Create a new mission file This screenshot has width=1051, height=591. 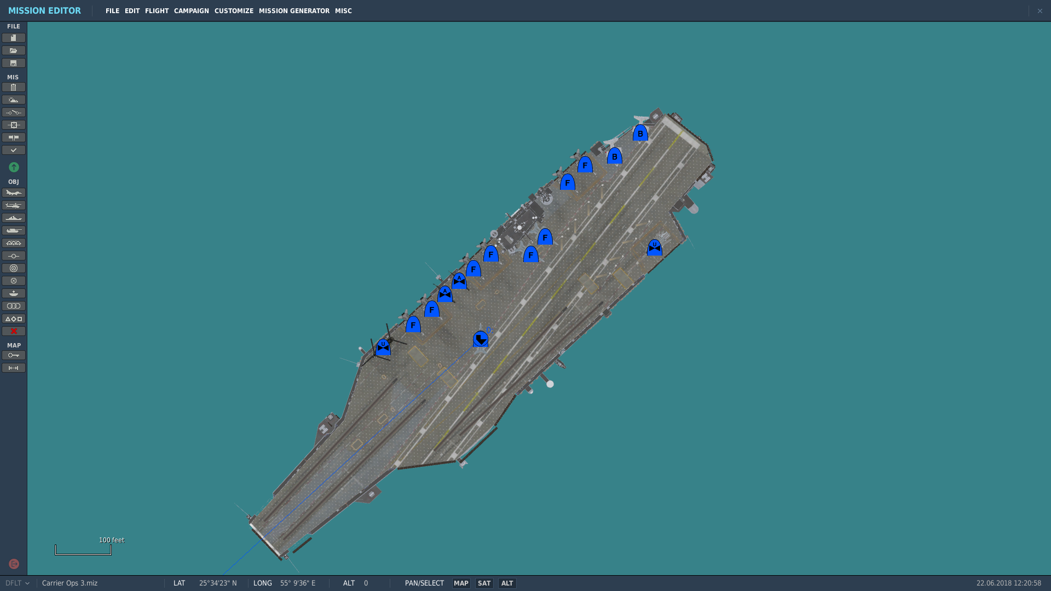[x=14, y=38]
